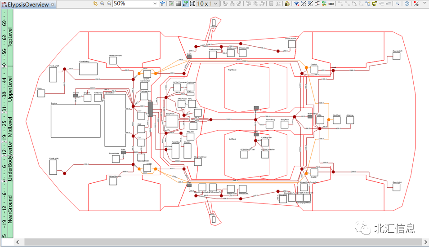Click the horizontal scrollbar thumb
The width and height of the screenshot is (429, 247).
[x=223, y=242]
